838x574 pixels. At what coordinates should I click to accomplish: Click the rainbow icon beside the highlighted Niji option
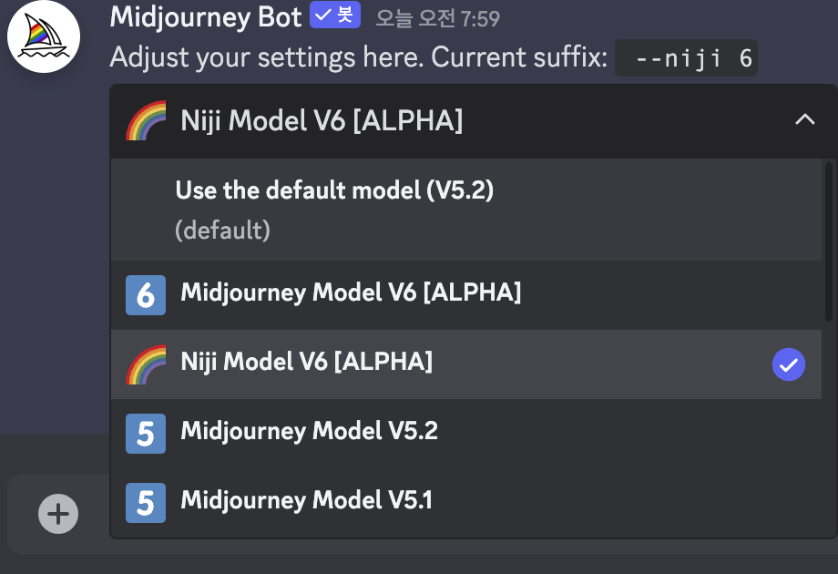tap(146, 364)
